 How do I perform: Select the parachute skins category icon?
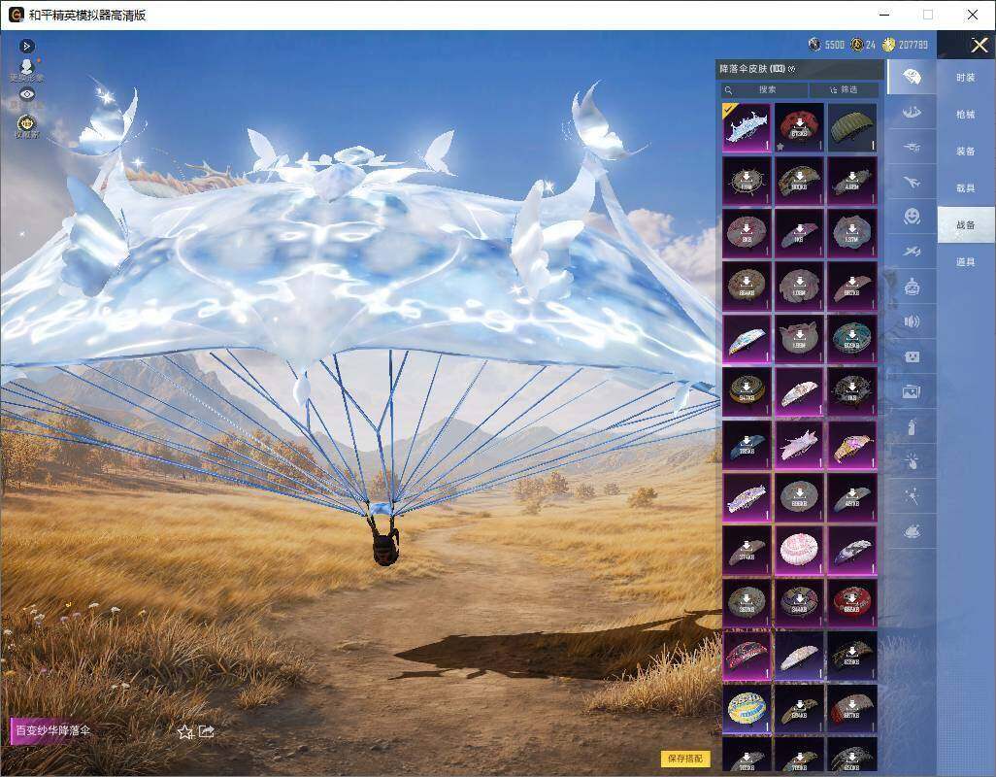pyautogui.click(x=912, y=77)
